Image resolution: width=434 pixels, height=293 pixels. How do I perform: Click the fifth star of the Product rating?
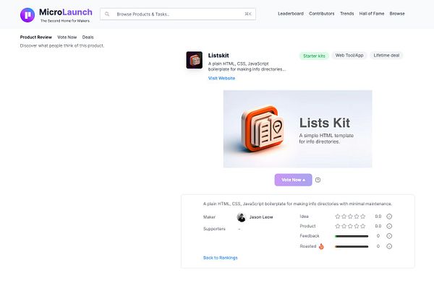(363, 226)
